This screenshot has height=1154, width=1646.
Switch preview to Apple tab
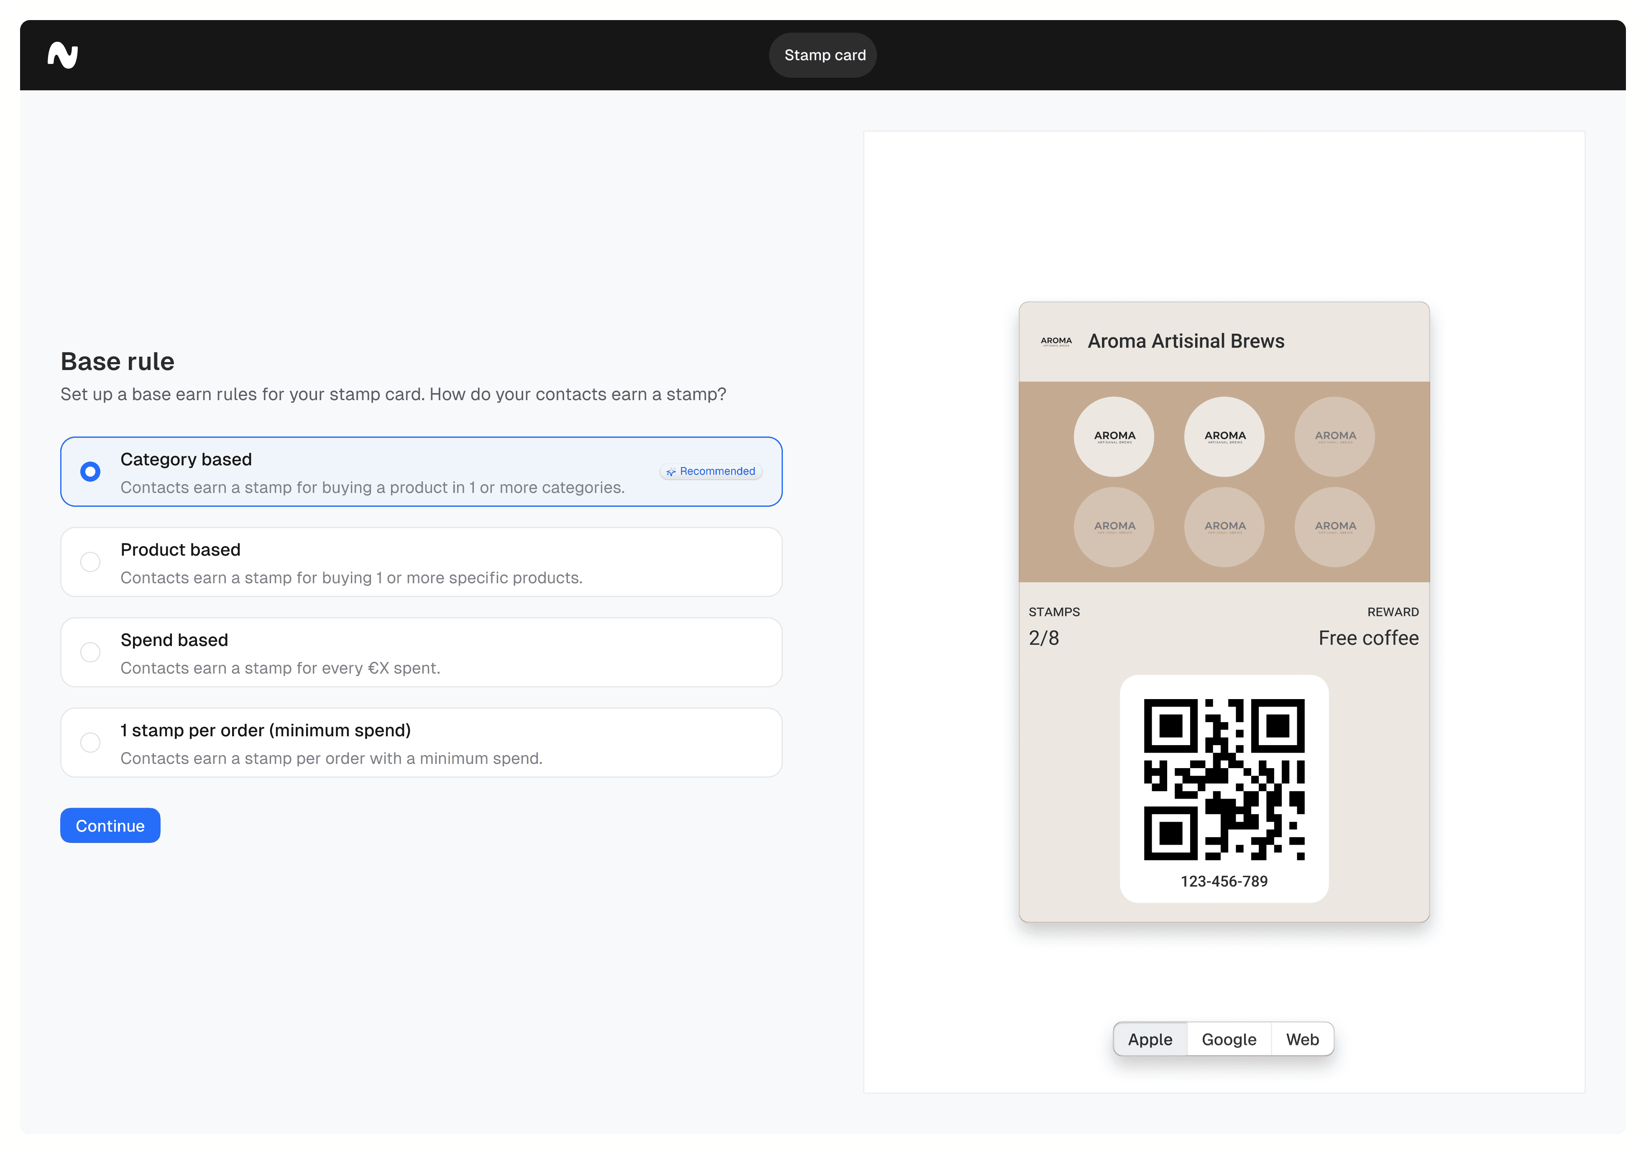click(1150, 1039)
